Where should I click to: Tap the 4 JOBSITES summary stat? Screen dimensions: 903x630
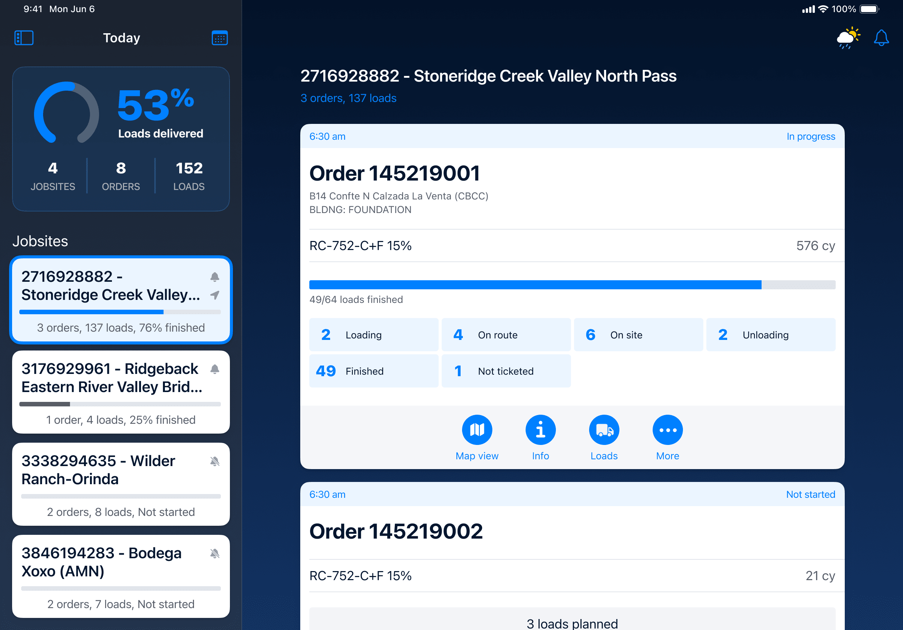pos(53,176)
